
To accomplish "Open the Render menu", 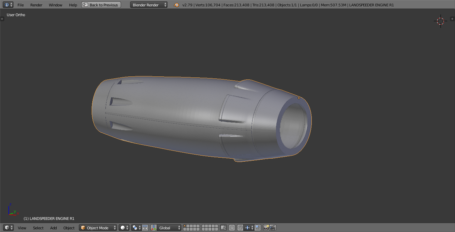I will [x=36, y=5].
